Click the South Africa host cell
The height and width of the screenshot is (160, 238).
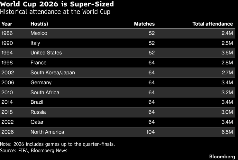[x=45, y=92]
